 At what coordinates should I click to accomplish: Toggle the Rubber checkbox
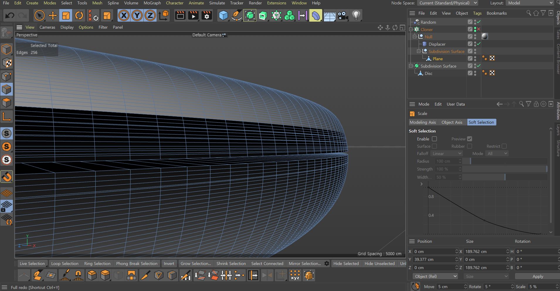click(x=469, y=146)
